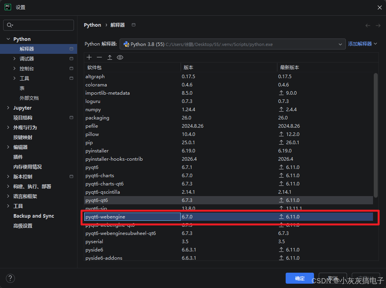Open the 添加解释器 dropdown link
Screen dimensions: 386x288
pyautogui.click(x=362, y=44)
